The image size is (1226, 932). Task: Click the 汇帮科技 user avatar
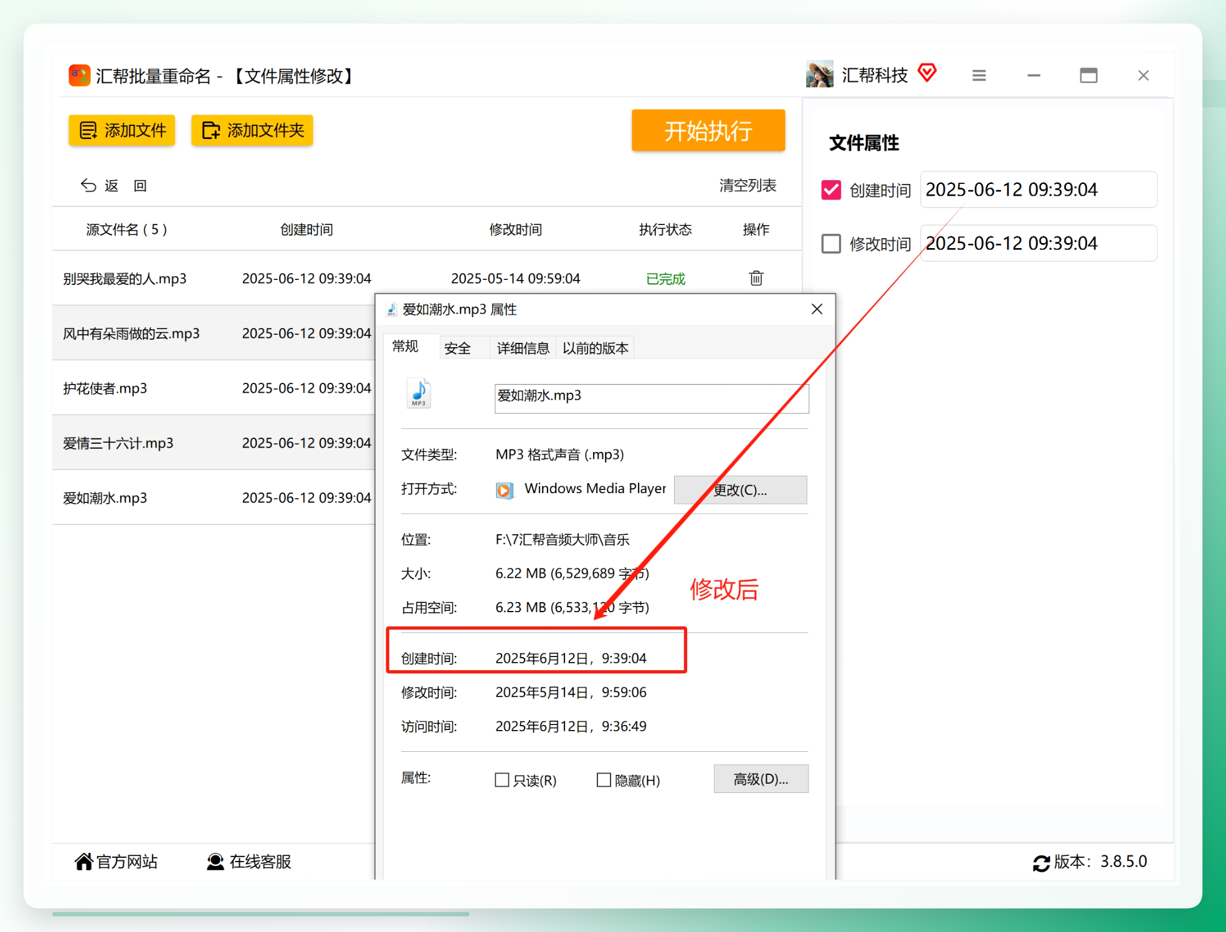[x=819, y=74]
